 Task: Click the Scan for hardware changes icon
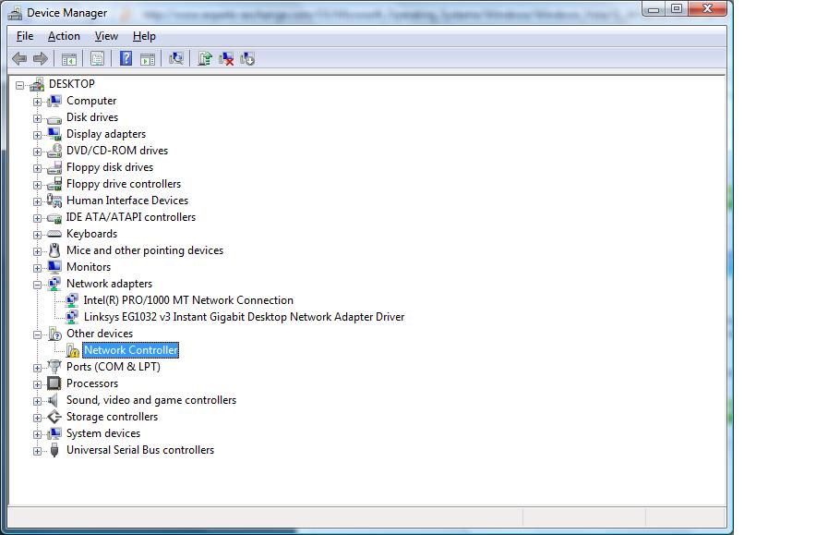point(174,58)
